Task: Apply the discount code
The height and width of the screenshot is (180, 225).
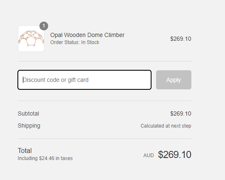Action: pyautogui.click(x=174, y=80)
